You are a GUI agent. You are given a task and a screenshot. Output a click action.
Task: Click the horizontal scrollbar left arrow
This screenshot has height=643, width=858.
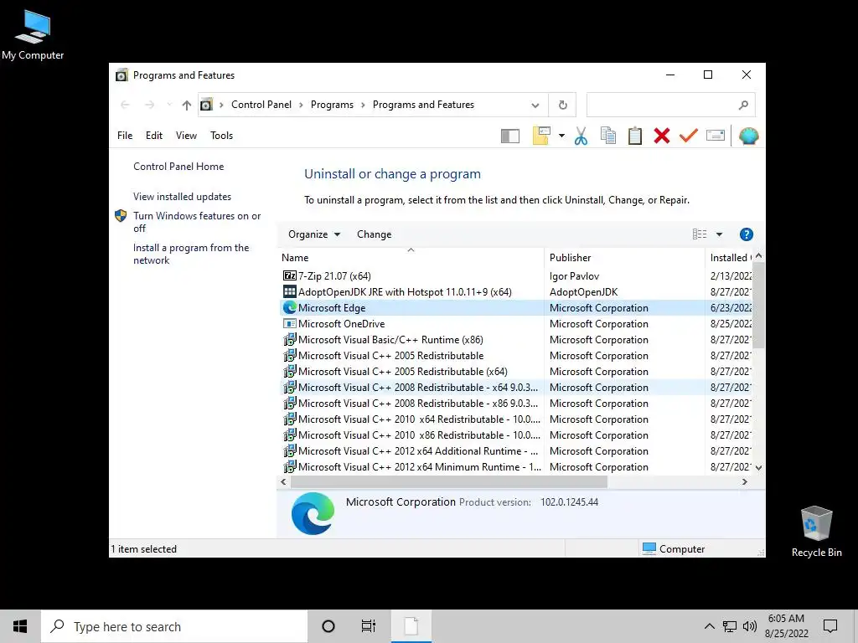point(283,481)
